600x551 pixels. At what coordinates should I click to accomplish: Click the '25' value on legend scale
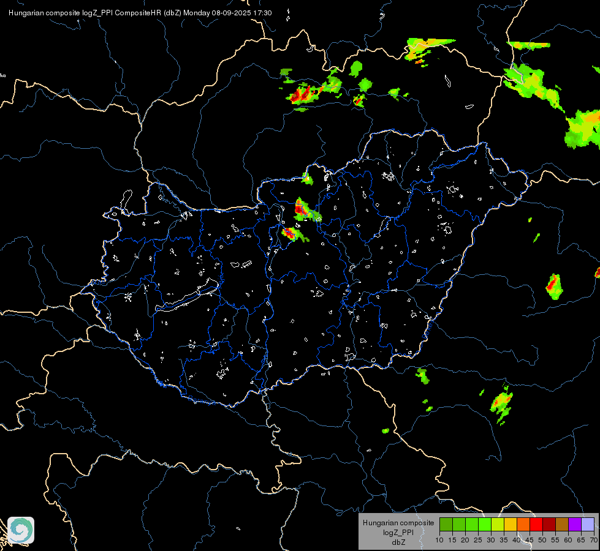pyautogui.click(x=478, y=541)
